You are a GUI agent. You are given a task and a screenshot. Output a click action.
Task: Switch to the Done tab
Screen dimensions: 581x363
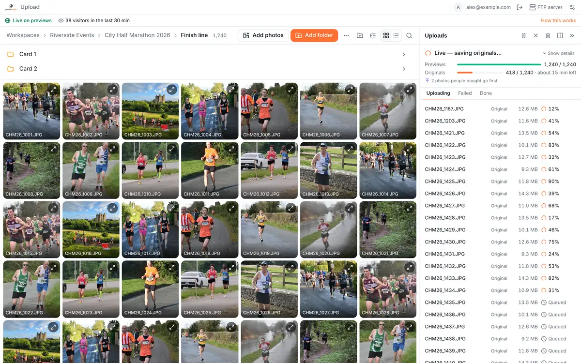coord(486,93)
